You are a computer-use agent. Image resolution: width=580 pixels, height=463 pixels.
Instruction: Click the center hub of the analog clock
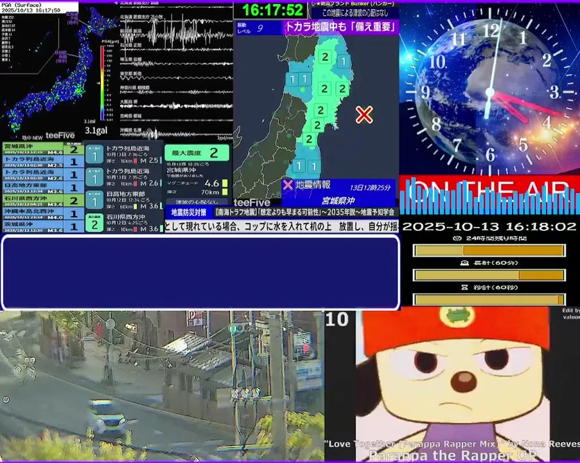489,93
